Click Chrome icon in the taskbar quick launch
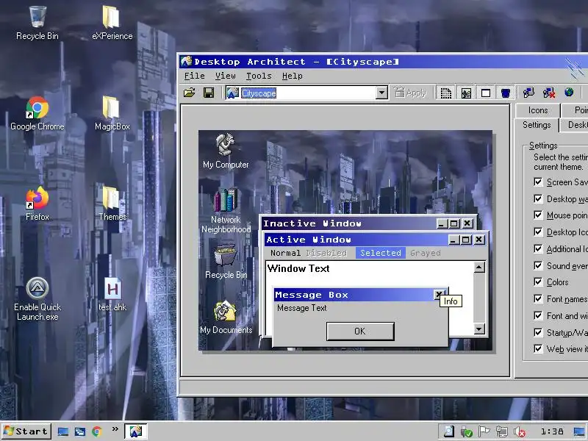This screenshot has height=441, width=588. click(97, 431)
